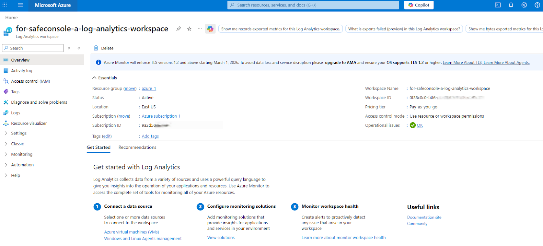Screen dimensions: 543x246
Task: Collapse the Essentials section
Action: click(105, 78)
